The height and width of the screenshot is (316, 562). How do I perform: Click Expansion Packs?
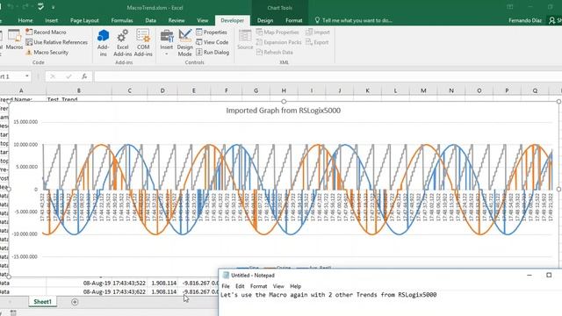(x=279, y=42)
